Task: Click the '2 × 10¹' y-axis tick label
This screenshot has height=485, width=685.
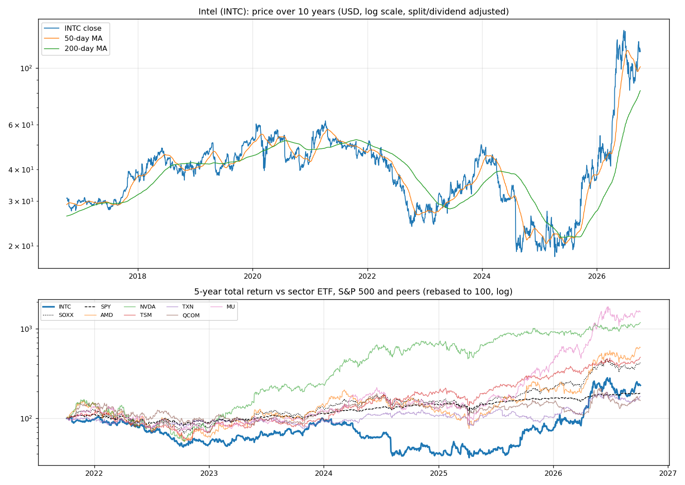Action: click(22, 246)
